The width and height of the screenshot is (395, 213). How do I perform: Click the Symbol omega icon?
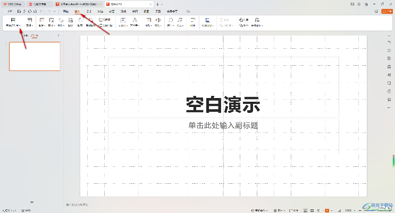(x=171, y=20)
